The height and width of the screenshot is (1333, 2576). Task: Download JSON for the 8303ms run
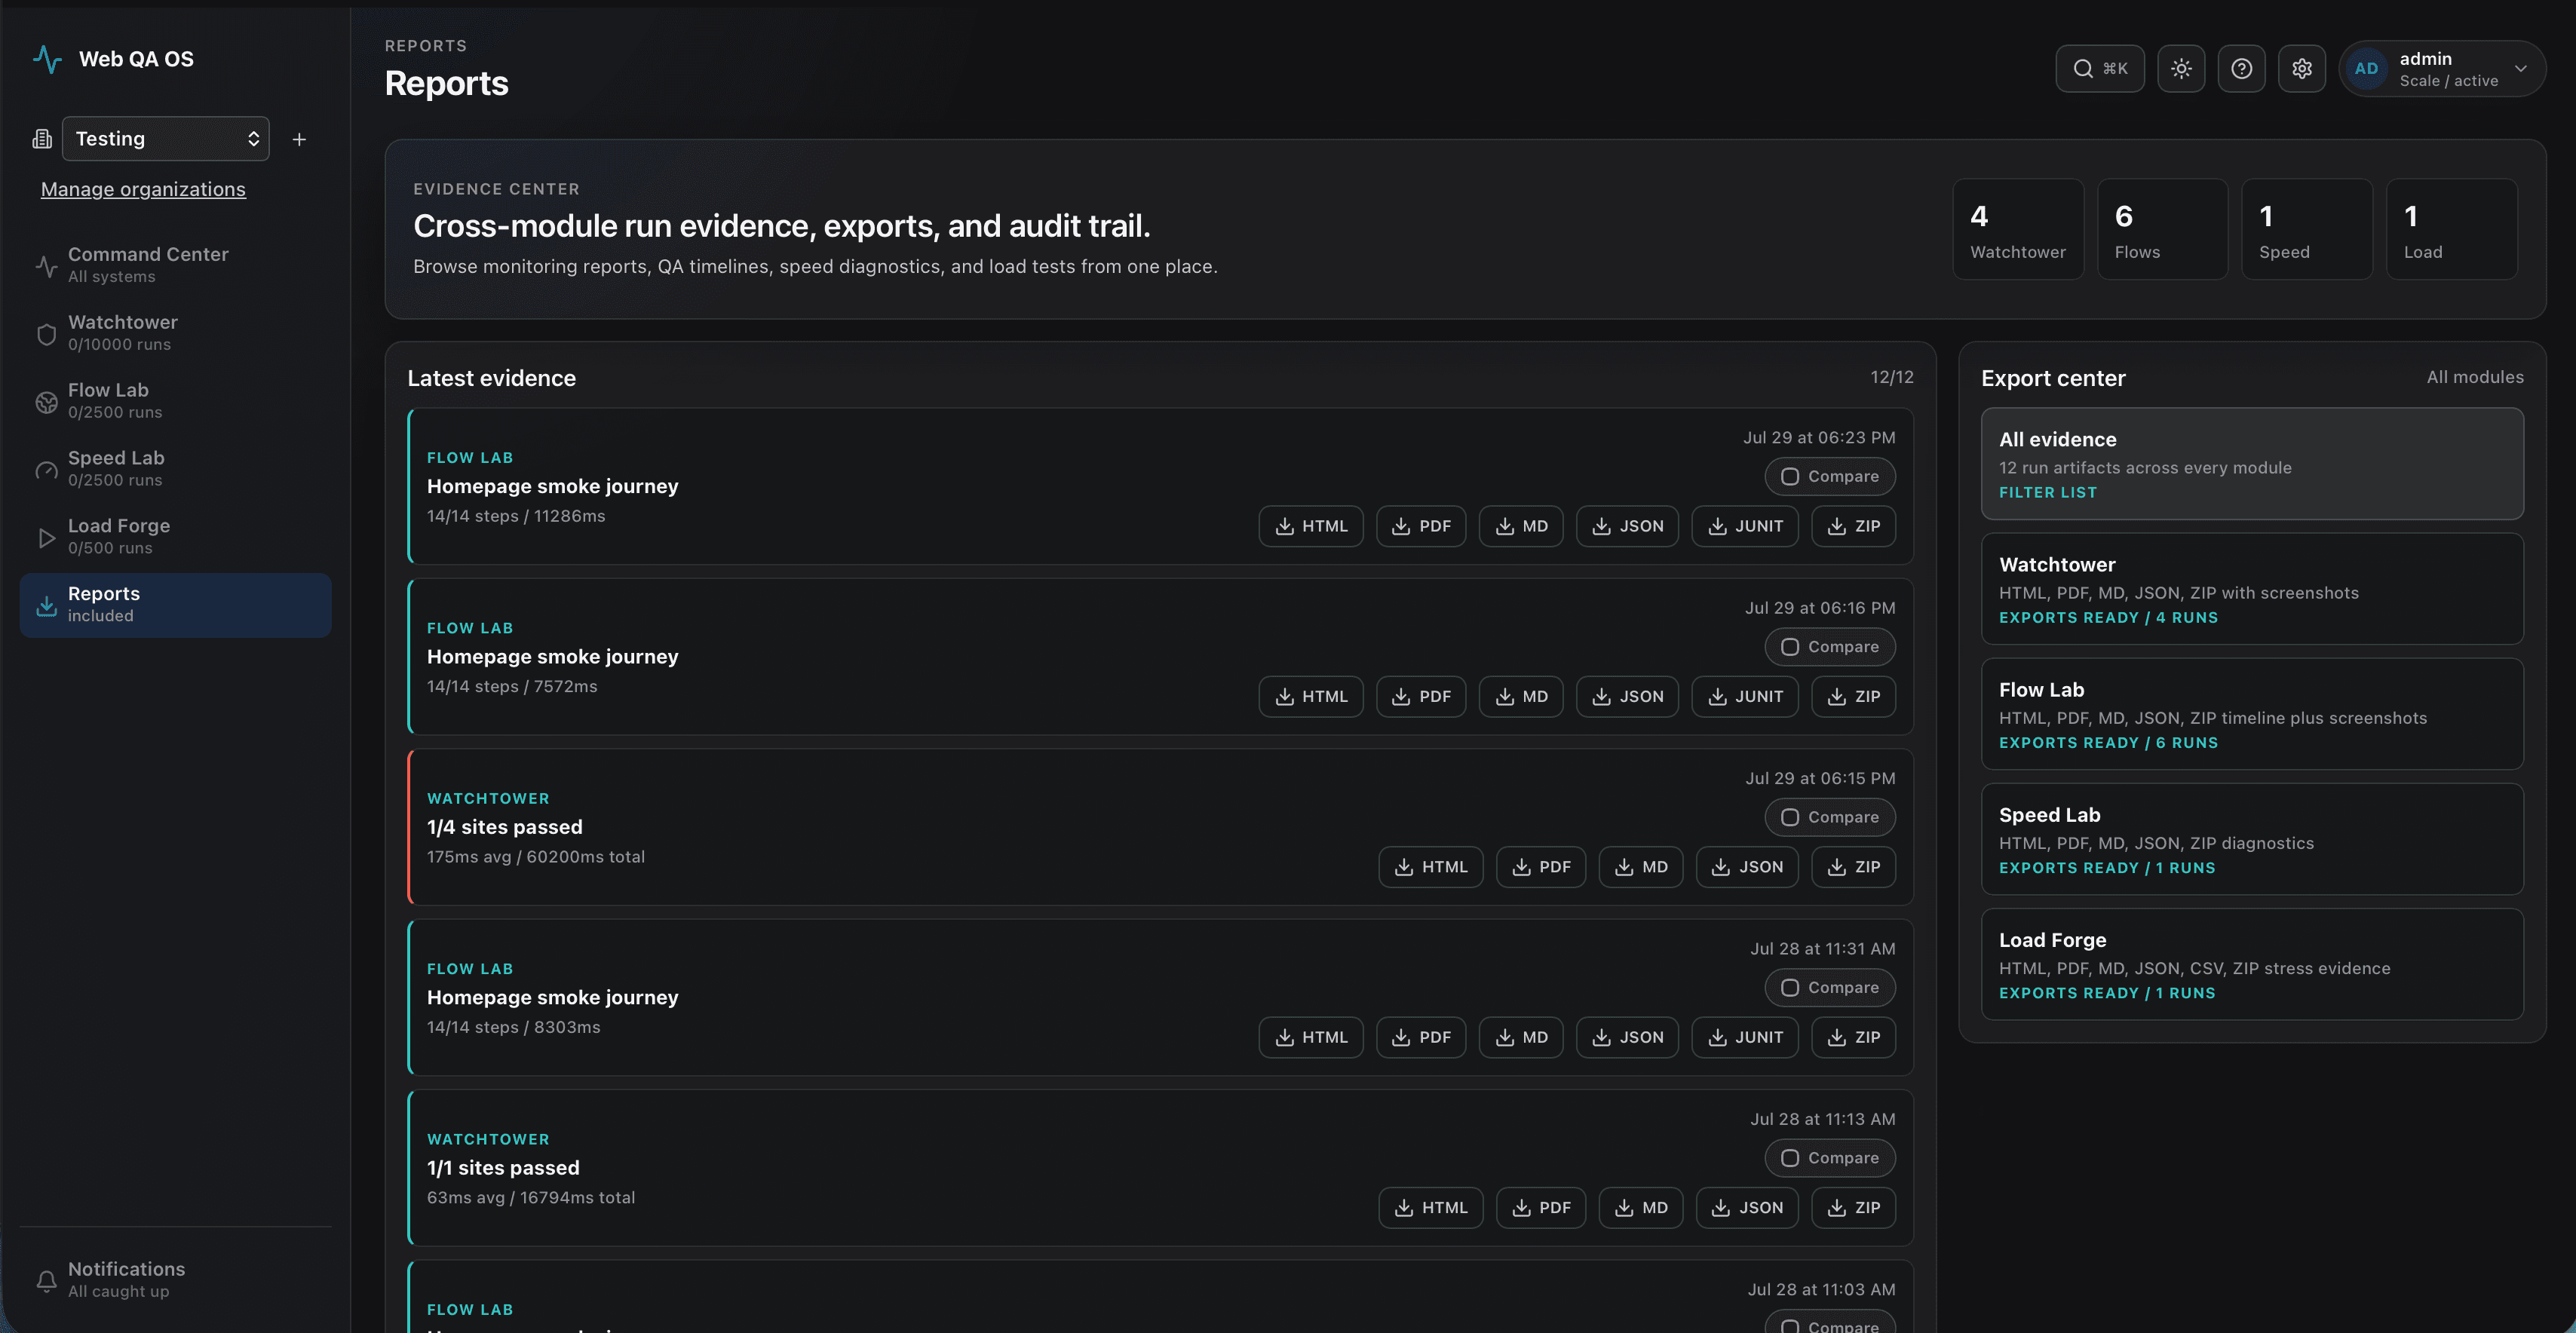click(1627, 1038)
